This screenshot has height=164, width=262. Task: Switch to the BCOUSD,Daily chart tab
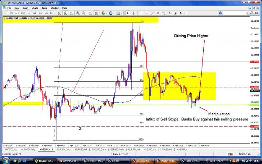[99, 149]
